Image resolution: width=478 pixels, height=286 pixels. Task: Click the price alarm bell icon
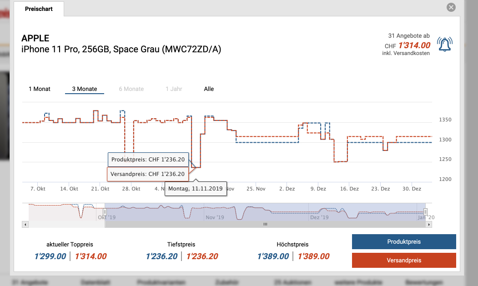click(445, 44)
